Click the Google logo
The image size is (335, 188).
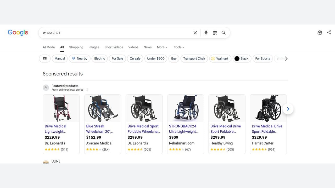pyautogui.click(x=18, y=33)
